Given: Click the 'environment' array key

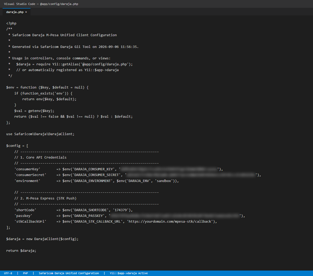Looking at the screenshot, I should click(x=27, y=181).
